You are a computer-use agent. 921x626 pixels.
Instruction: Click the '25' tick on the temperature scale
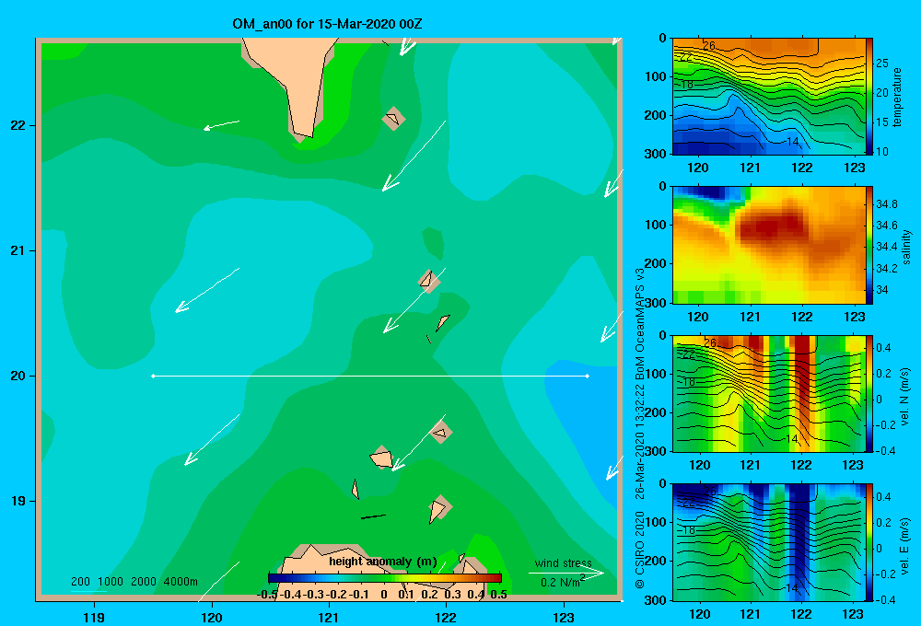point(881,64)
